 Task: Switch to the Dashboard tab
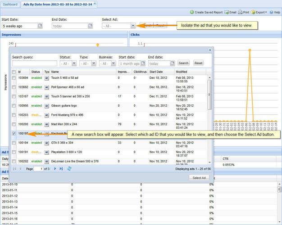[x=10, y=4]
